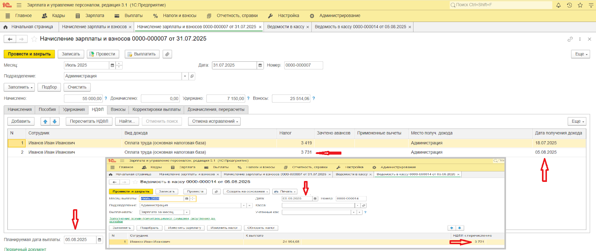Expand Отмена исправлений dropdown
The height and width of the screenshot is (251, 596).
click(215, 122)
